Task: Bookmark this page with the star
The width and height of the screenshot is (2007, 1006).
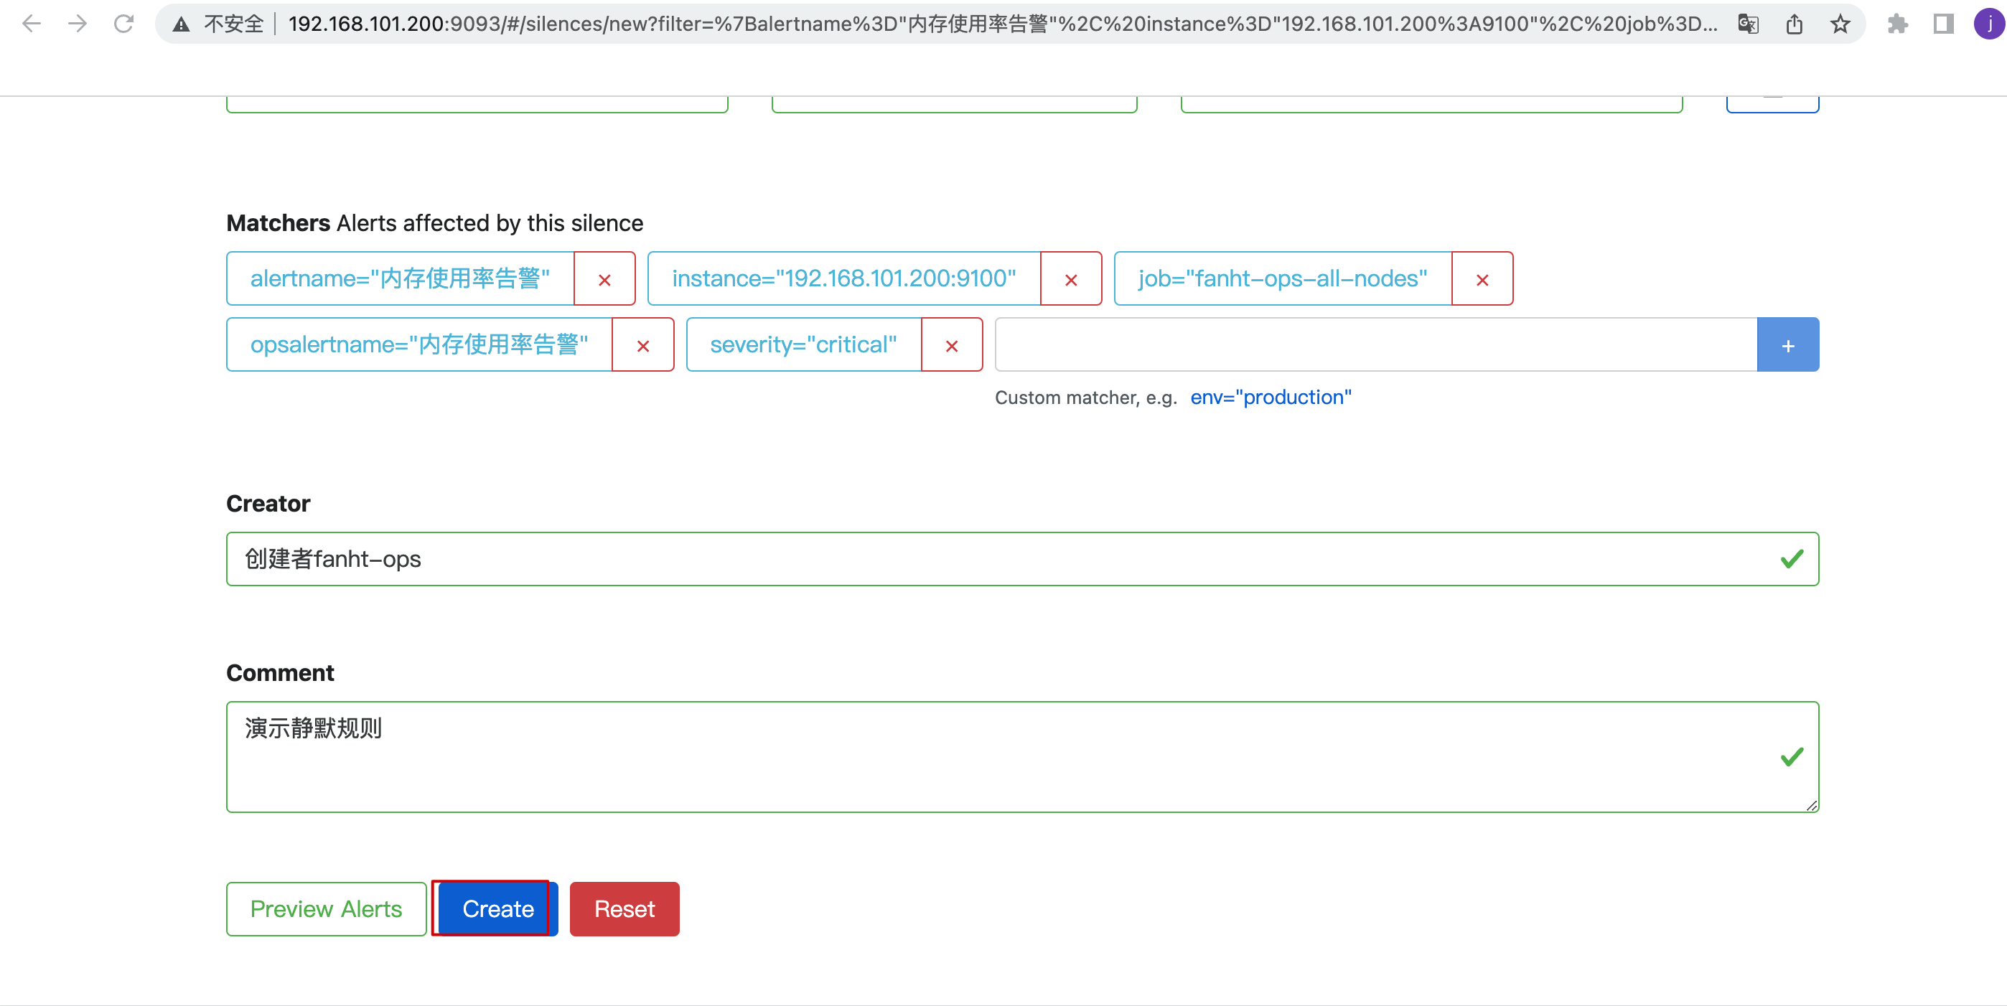Action: click(1840, 24)
